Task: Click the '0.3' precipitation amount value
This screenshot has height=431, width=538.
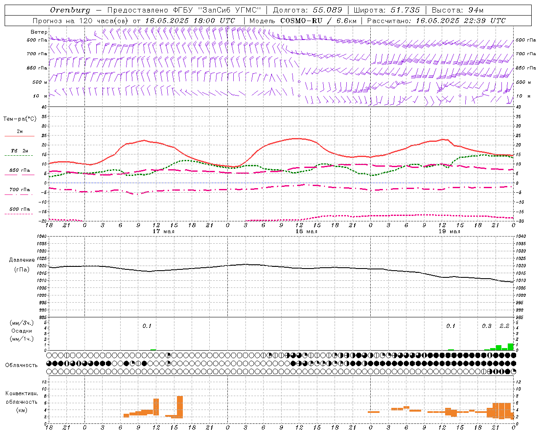Action: pyautogui.click(x=487, y=326)
